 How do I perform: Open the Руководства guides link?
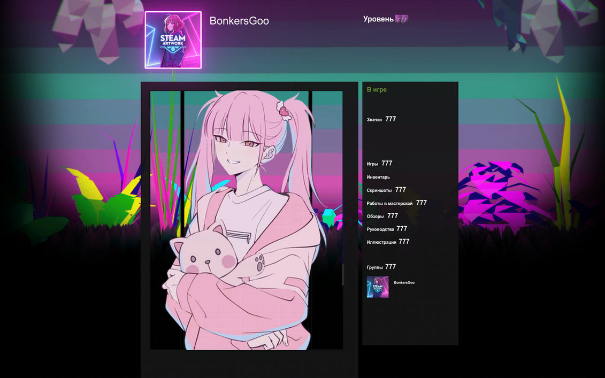(380, 229)
